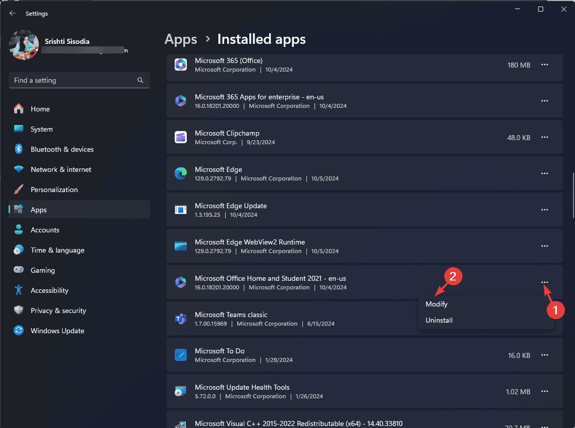Open Privacy & security settings
Image resolution: width=575 pixels, height=428 pixels.
[58, 311]
